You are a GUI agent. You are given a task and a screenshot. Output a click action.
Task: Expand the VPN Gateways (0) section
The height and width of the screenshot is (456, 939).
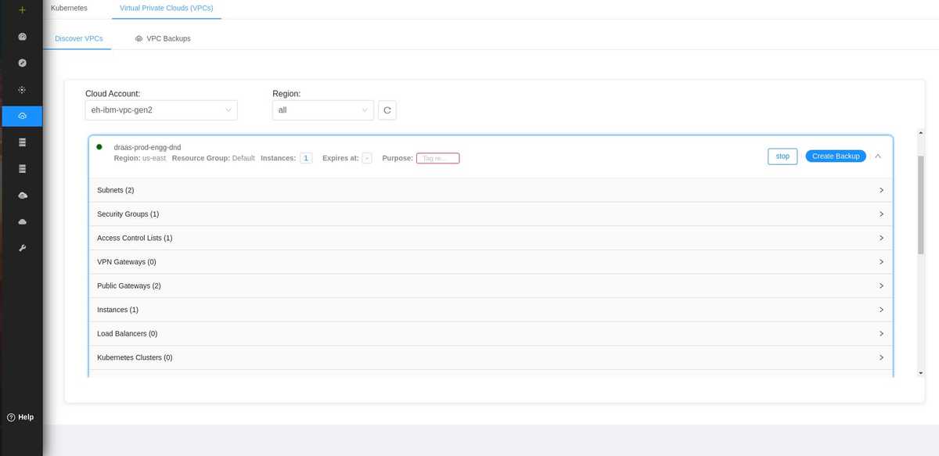point(491,262)
